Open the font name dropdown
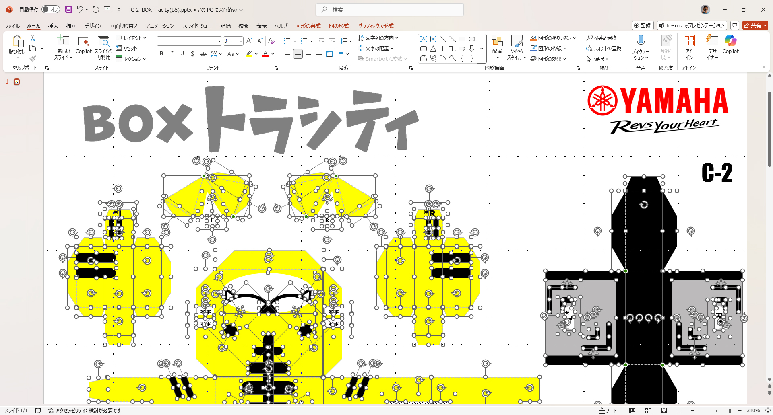The image size is (773, 415). (219, 41)
